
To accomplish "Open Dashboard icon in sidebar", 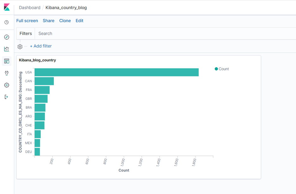I will (x=7, y=61).
